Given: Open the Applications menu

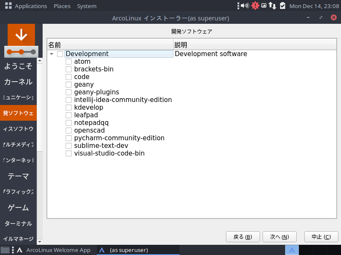Looking at the screenshot, I should click(31, 6).
